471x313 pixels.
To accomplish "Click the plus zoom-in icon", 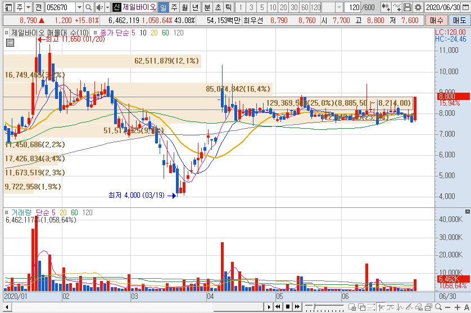I will point(457,307).
